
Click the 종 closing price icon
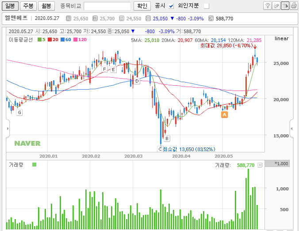(x=148, y=19)
